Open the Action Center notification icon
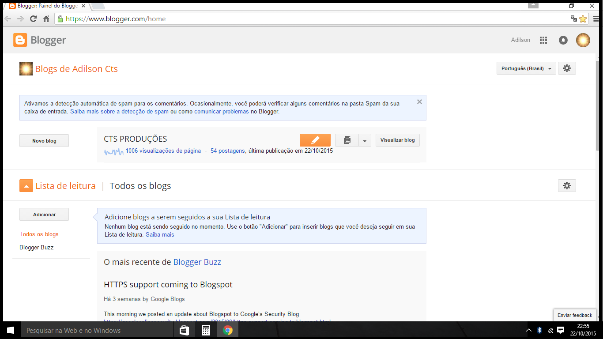The height and width of the screenshot is (339, 603). pyautogui.click(x=561, y=330)
